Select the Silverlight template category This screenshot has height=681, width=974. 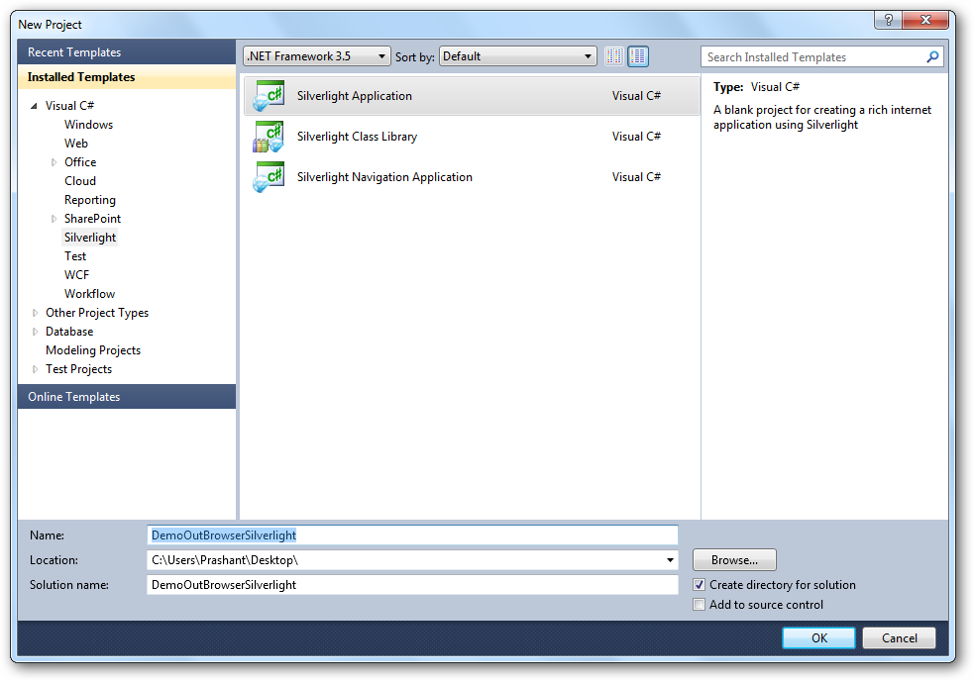pos(90,238)
